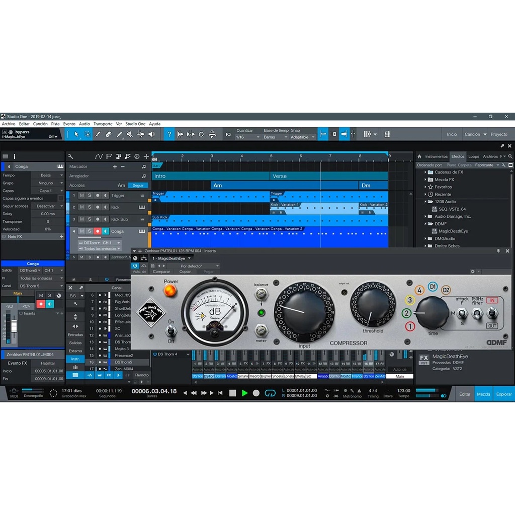This screenshot has height=515, width=515.
Task: Open the Snap Adaptable dropdown
Action: pyautogui.click(x=302, y=137)
